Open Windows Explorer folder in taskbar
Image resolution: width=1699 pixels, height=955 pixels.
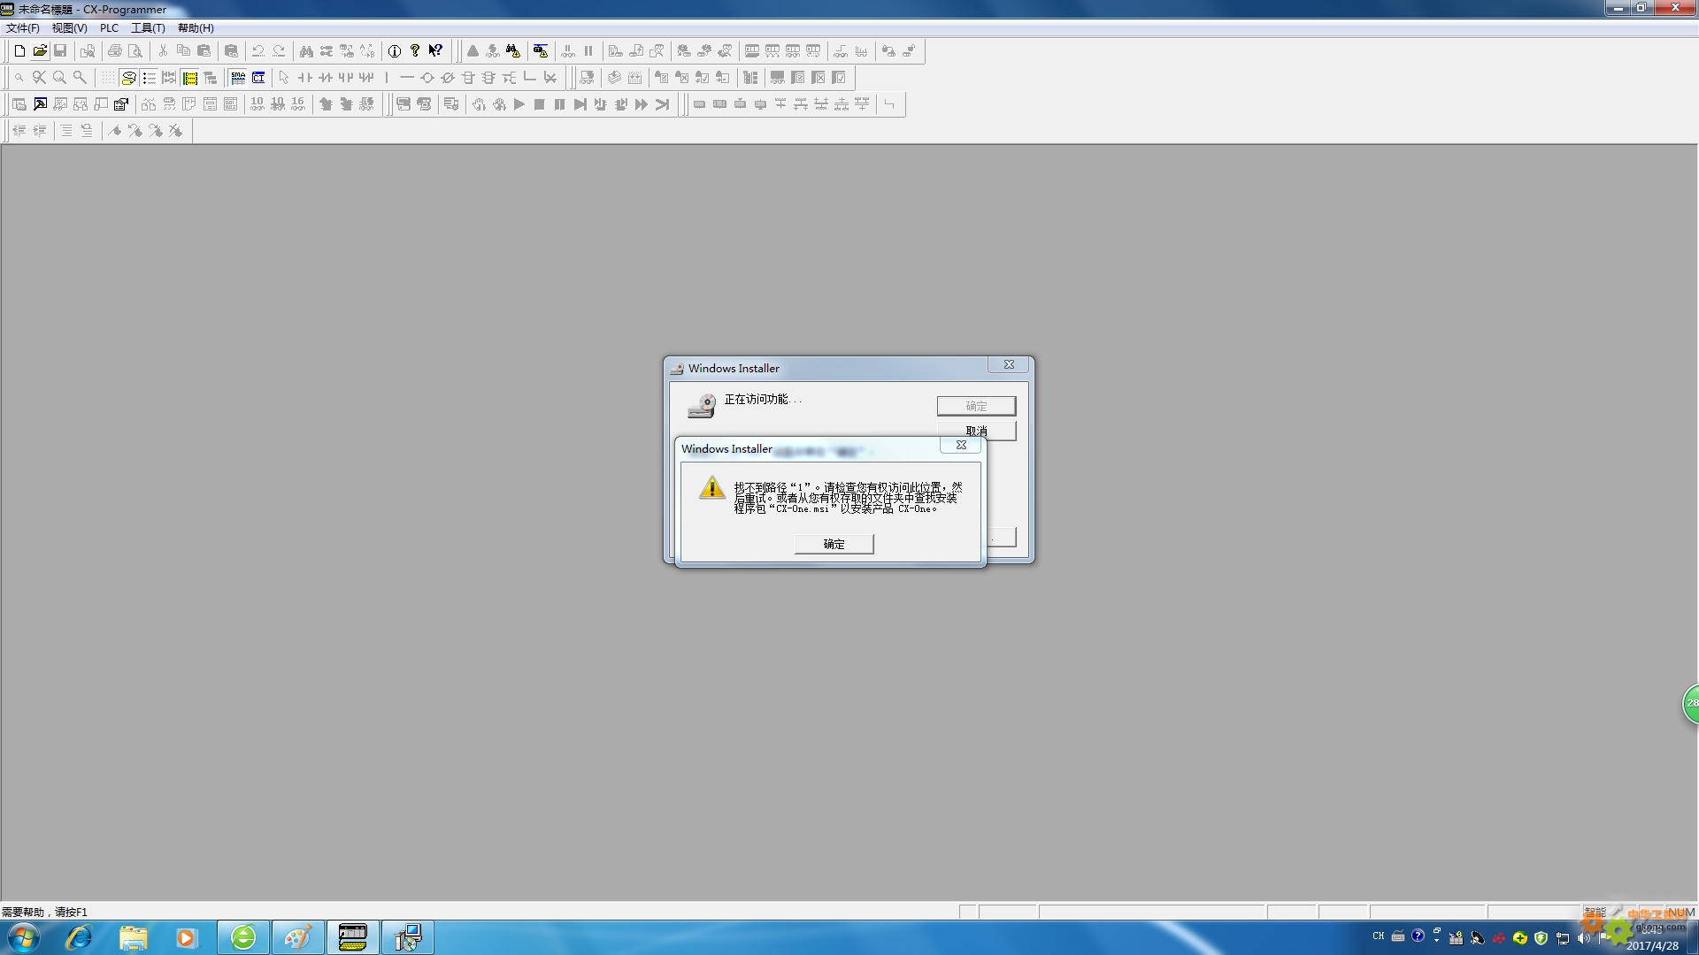pos(133,937)
